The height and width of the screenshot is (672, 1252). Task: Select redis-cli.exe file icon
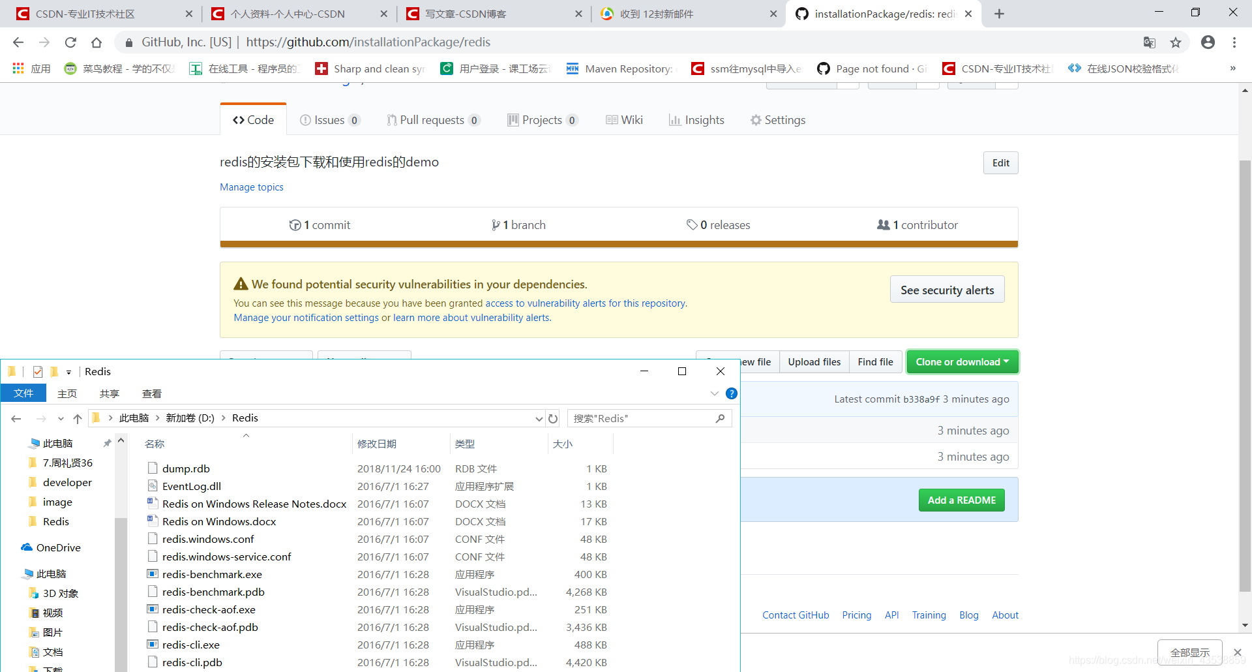coord(153,645)
